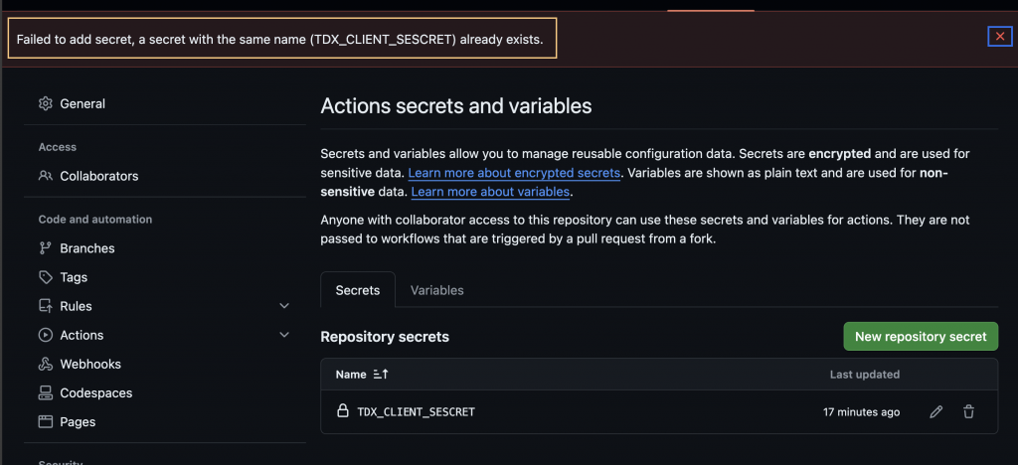This screenshot has width=1018, height=465.
Task: Click the Codespaces icon in sidebar
Action: click(x=45, y=392)
